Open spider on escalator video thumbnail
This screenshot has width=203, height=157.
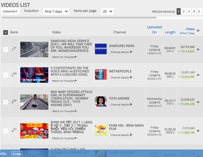34,102
